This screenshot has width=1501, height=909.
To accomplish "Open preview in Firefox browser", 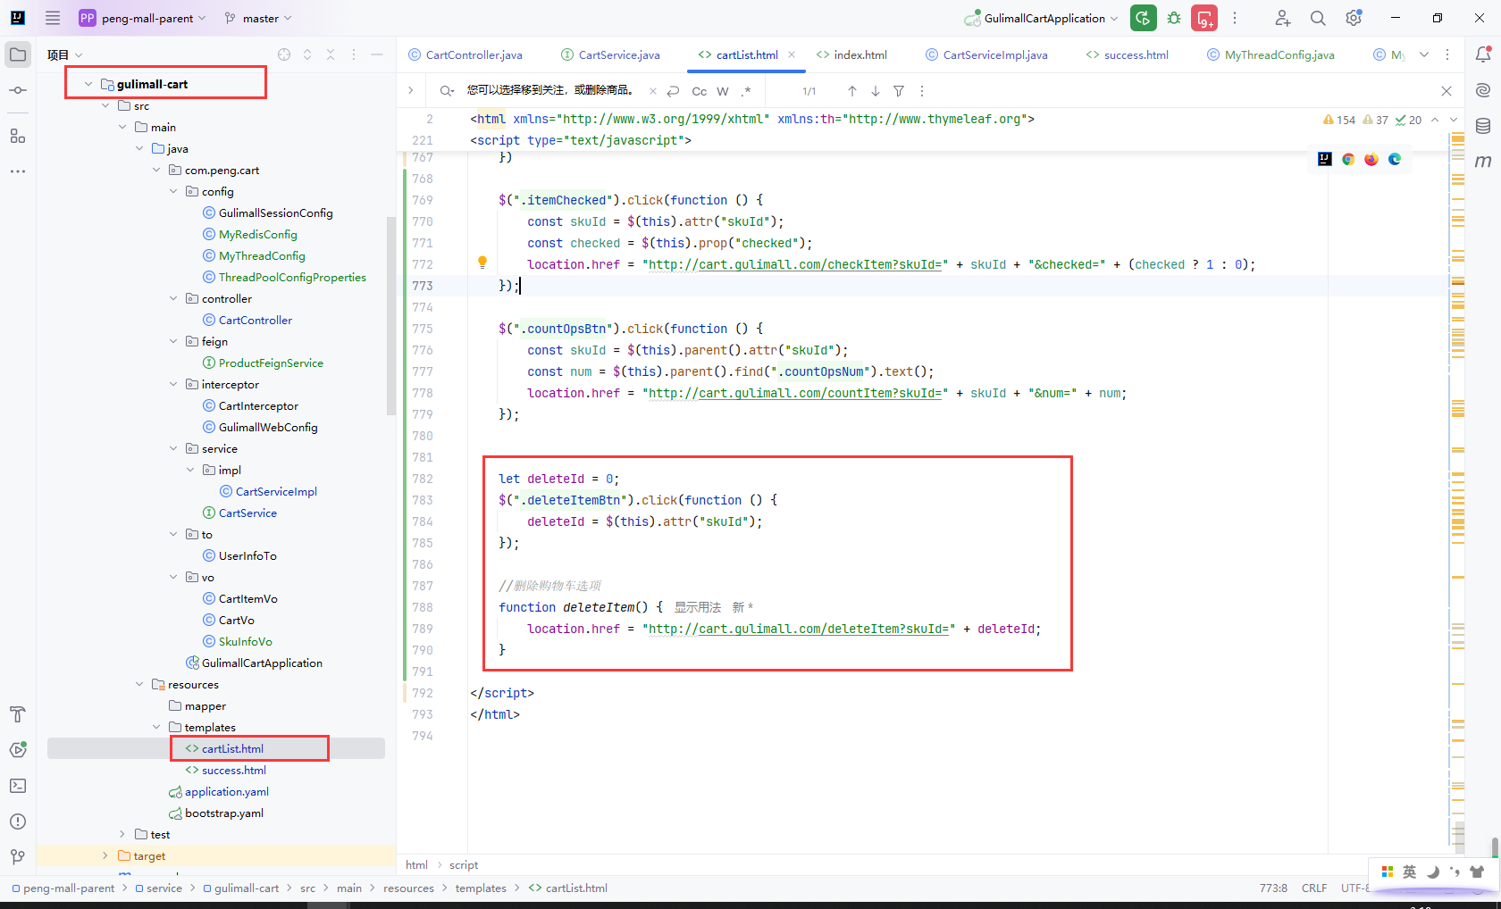I will click(1371, 159).
